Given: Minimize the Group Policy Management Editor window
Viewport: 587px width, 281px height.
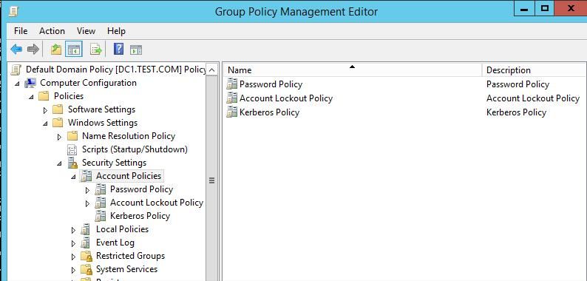Looking at the screenshot, I should pyautogui.click(x=524, y=8).
